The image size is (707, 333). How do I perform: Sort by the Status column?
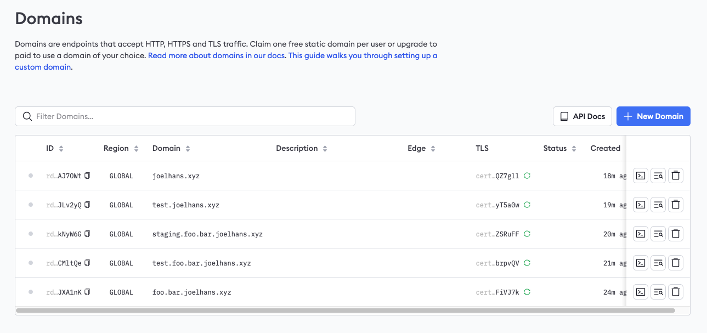coord(574,149)
